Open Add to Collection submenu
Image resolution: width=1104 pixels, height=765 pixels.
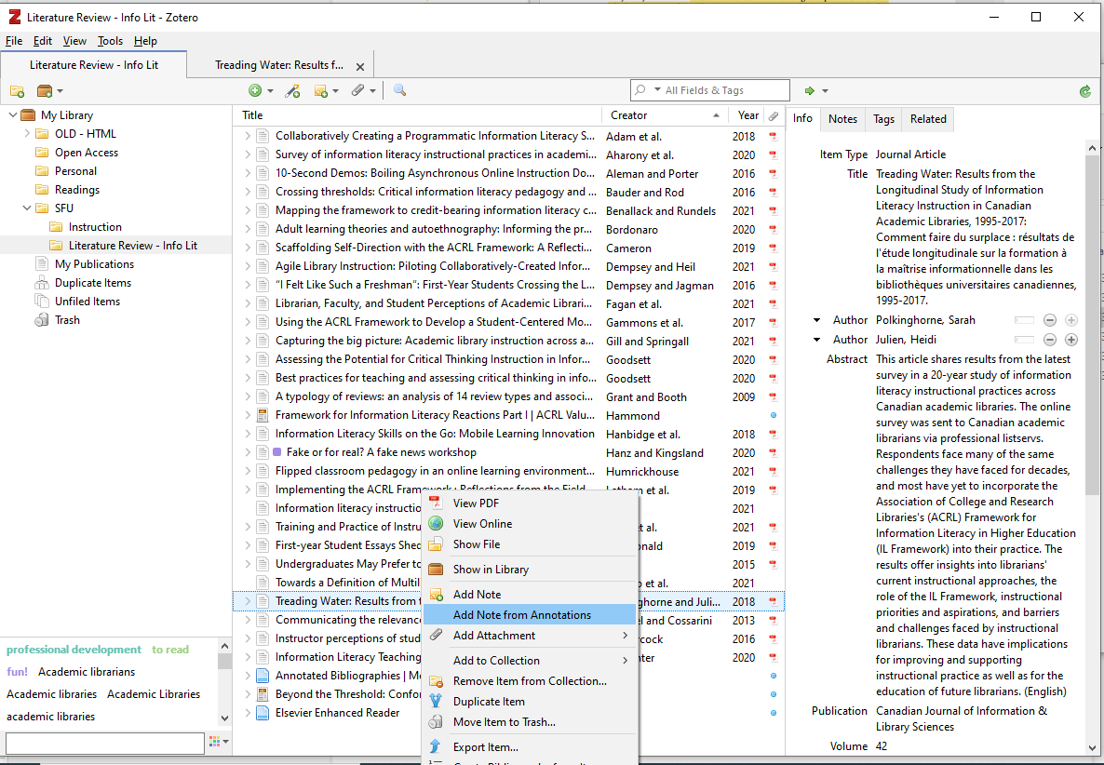click(x=530, y=660)
